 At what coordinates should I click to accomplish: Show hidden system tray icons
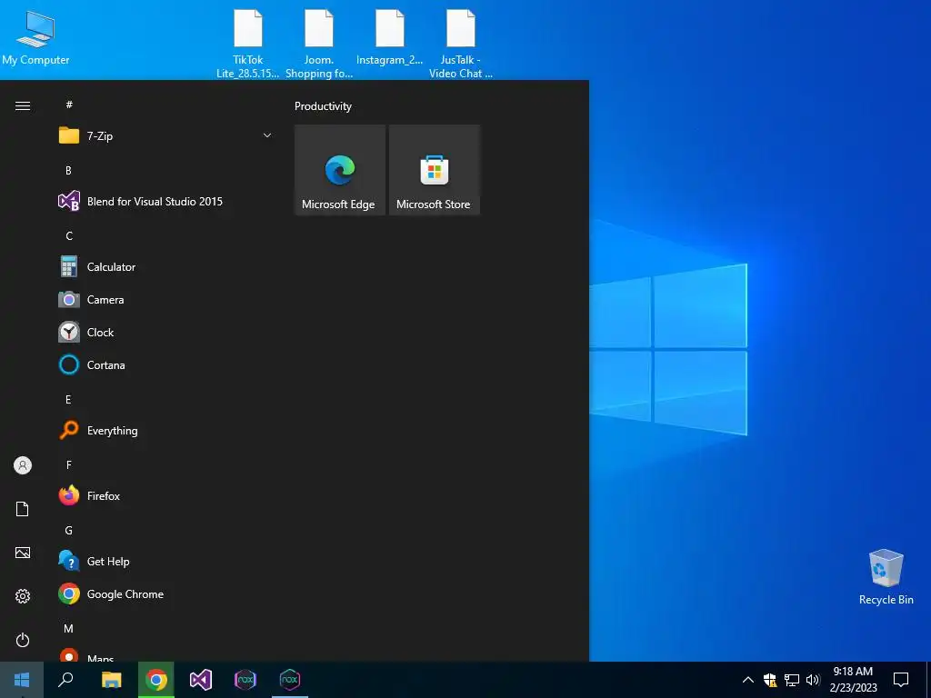point(748,680)
